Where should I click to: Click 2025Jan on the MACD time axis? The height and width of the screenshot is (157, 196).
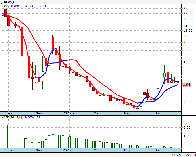click(x=70, y=150)
